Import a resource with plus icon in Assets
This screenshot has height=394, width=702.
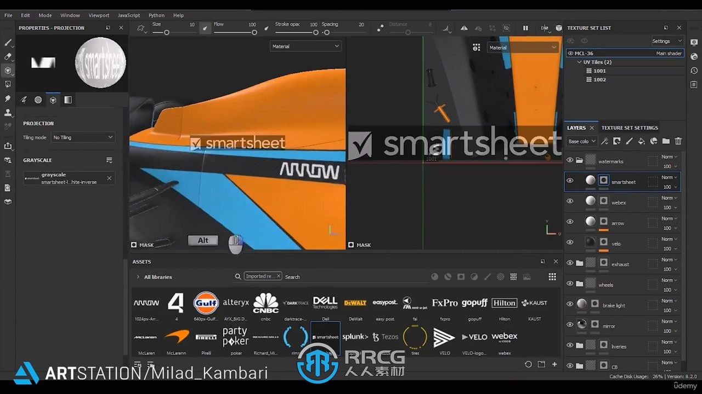point(554,364)
